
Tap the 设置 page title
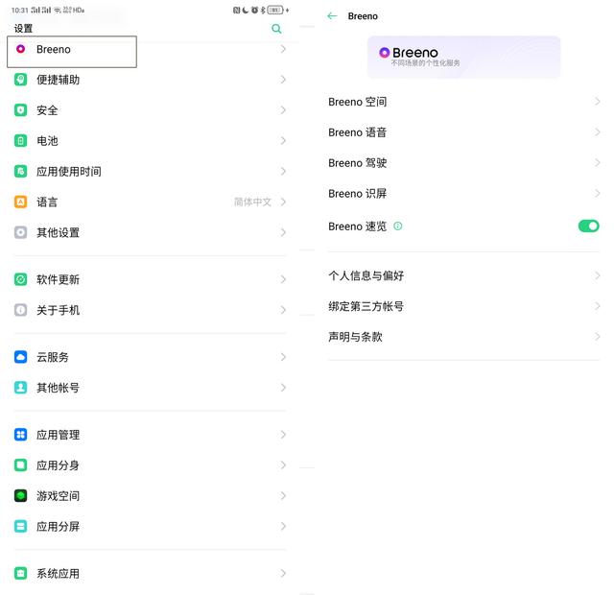pos(23,28)
